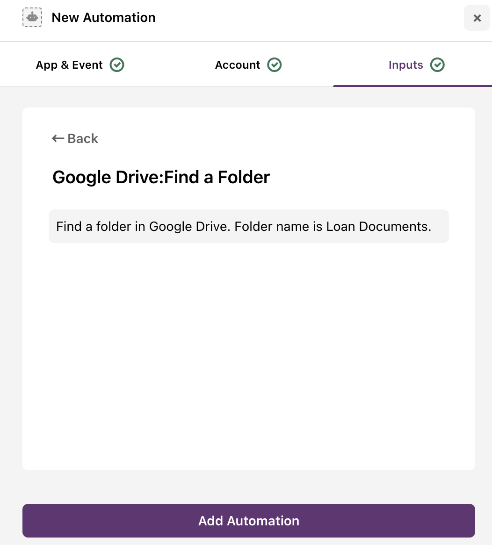The width and height of the screenshot is (492, 545).
Task: Click the App & Event green checkmark icon
Action: tap(117, 65)
